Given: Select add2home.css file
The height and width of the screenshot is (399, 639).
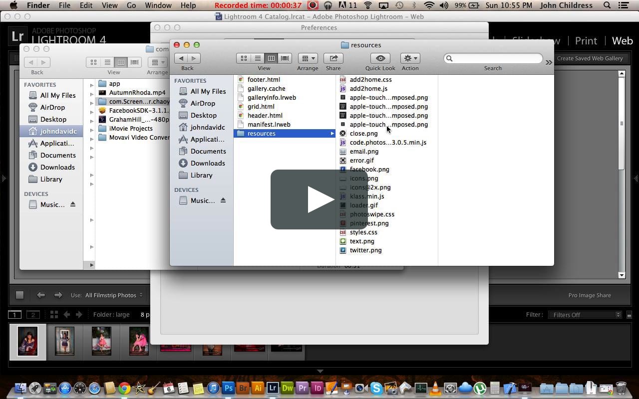Looking at the screenshot, I should [x=370, y=79].
